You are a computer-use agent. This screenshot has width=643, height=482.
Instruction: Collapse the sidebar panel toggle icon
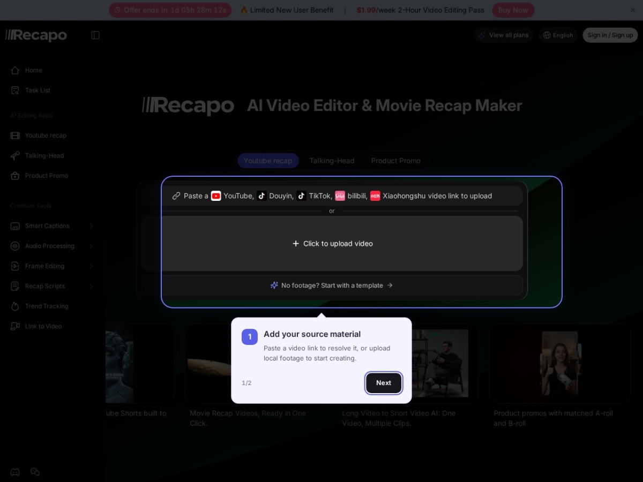[x=95, y=35]
